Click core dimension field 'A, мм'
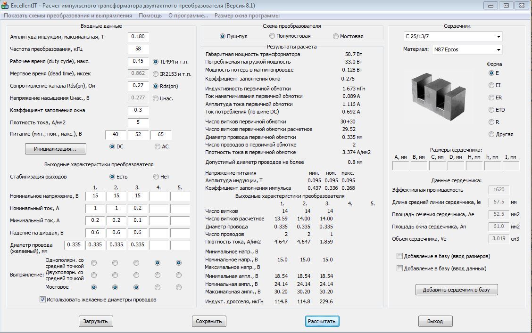 401,166
